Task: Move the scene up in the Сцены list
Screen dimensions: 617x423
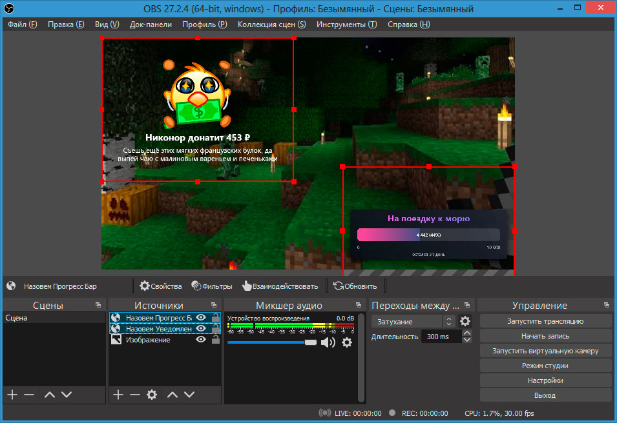Action: click(x=50, y=395)
